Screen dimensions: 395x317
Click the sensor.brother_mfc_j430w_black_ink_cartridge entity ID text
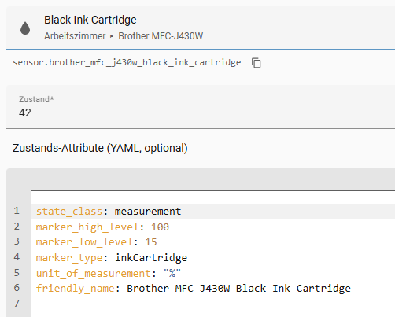tap(127, 62)
